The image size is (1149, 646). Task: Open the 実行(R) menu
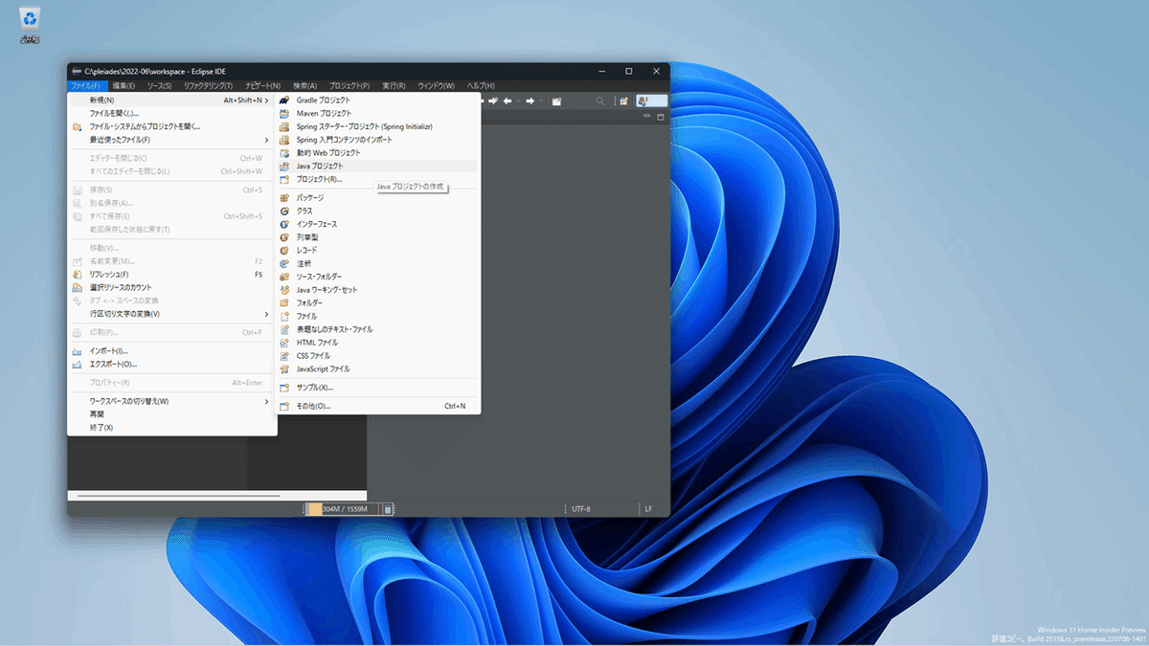pos(394,86)
